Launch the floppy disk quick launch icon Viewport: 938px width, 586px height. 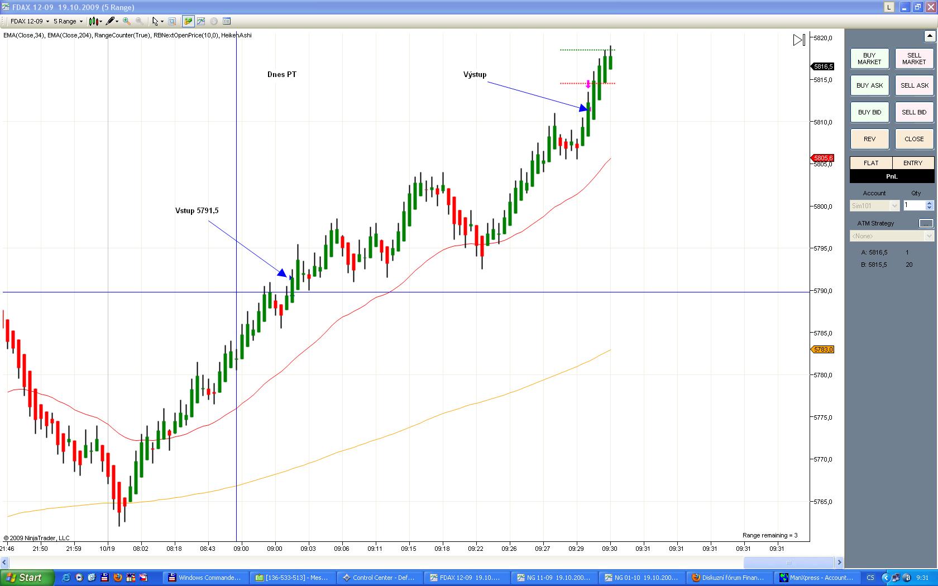point(104,578)
